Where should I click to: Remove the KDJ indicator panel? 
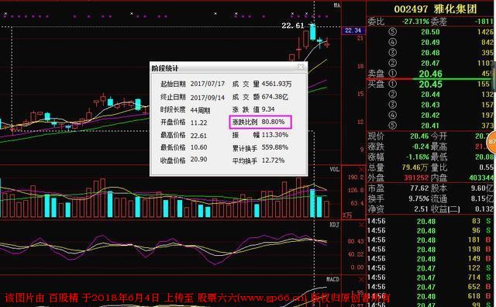pos(361,225)
